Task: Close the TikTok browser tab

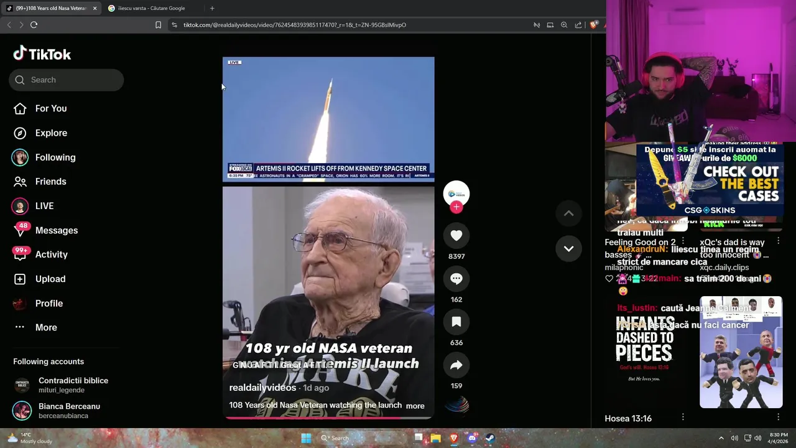Action: point(95,8)
